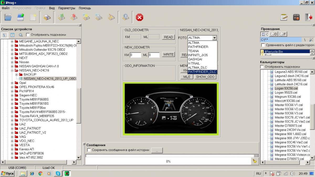Click the chip icon with magnifier
Image resolution: width=315 pixels, height=177 pixels.
(99, 17)
